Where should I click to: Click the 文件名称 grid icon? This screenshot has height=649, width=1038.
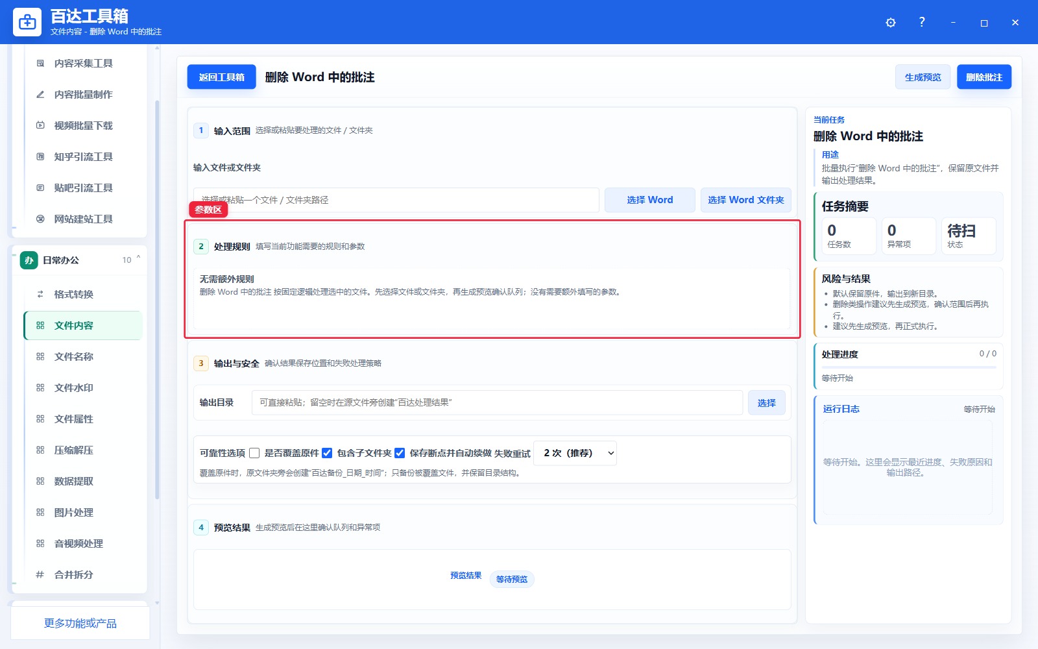[40, 356]
